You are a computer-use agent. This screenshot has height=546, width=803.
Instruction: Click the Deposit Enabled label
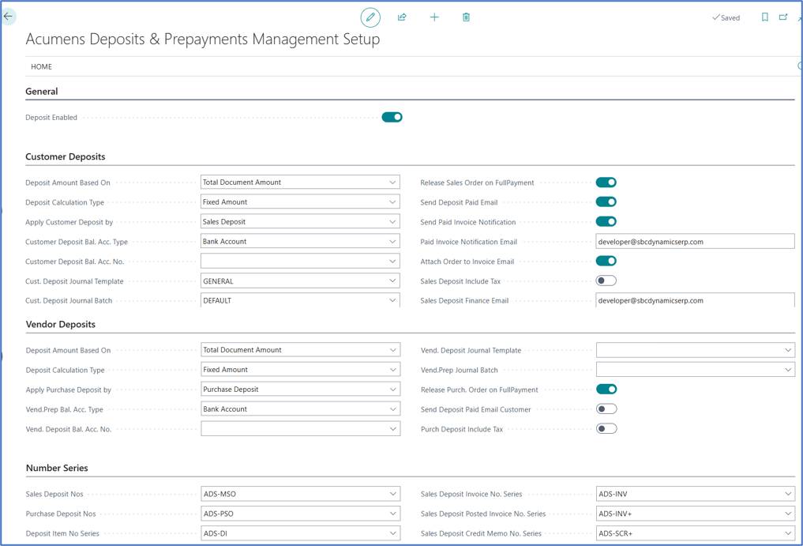pyautogui.click(x=51, y=118)
